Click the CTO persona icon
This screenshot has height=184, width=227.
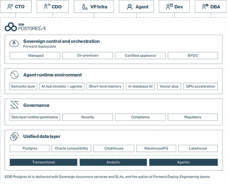(10, 7)
